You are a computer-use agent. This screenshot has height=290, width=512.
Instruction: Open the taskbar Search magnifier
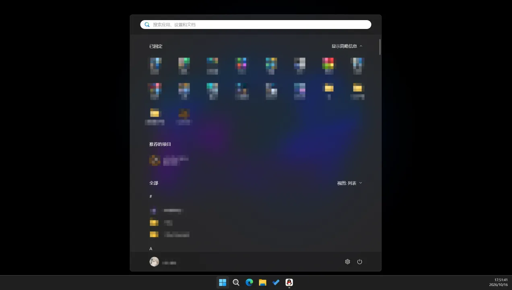click(236, 282)
